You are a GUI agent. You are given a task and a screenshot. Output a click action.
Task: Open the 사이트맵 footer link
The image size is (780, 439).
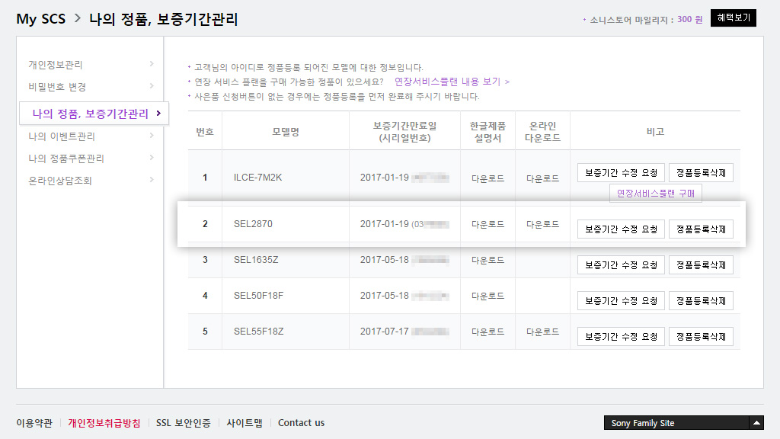click(x=244, y=423)
